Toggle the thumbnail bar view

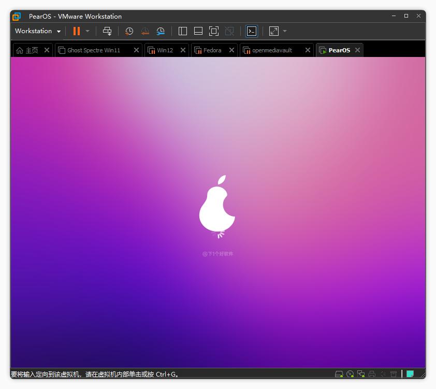(x=198, y=31)
